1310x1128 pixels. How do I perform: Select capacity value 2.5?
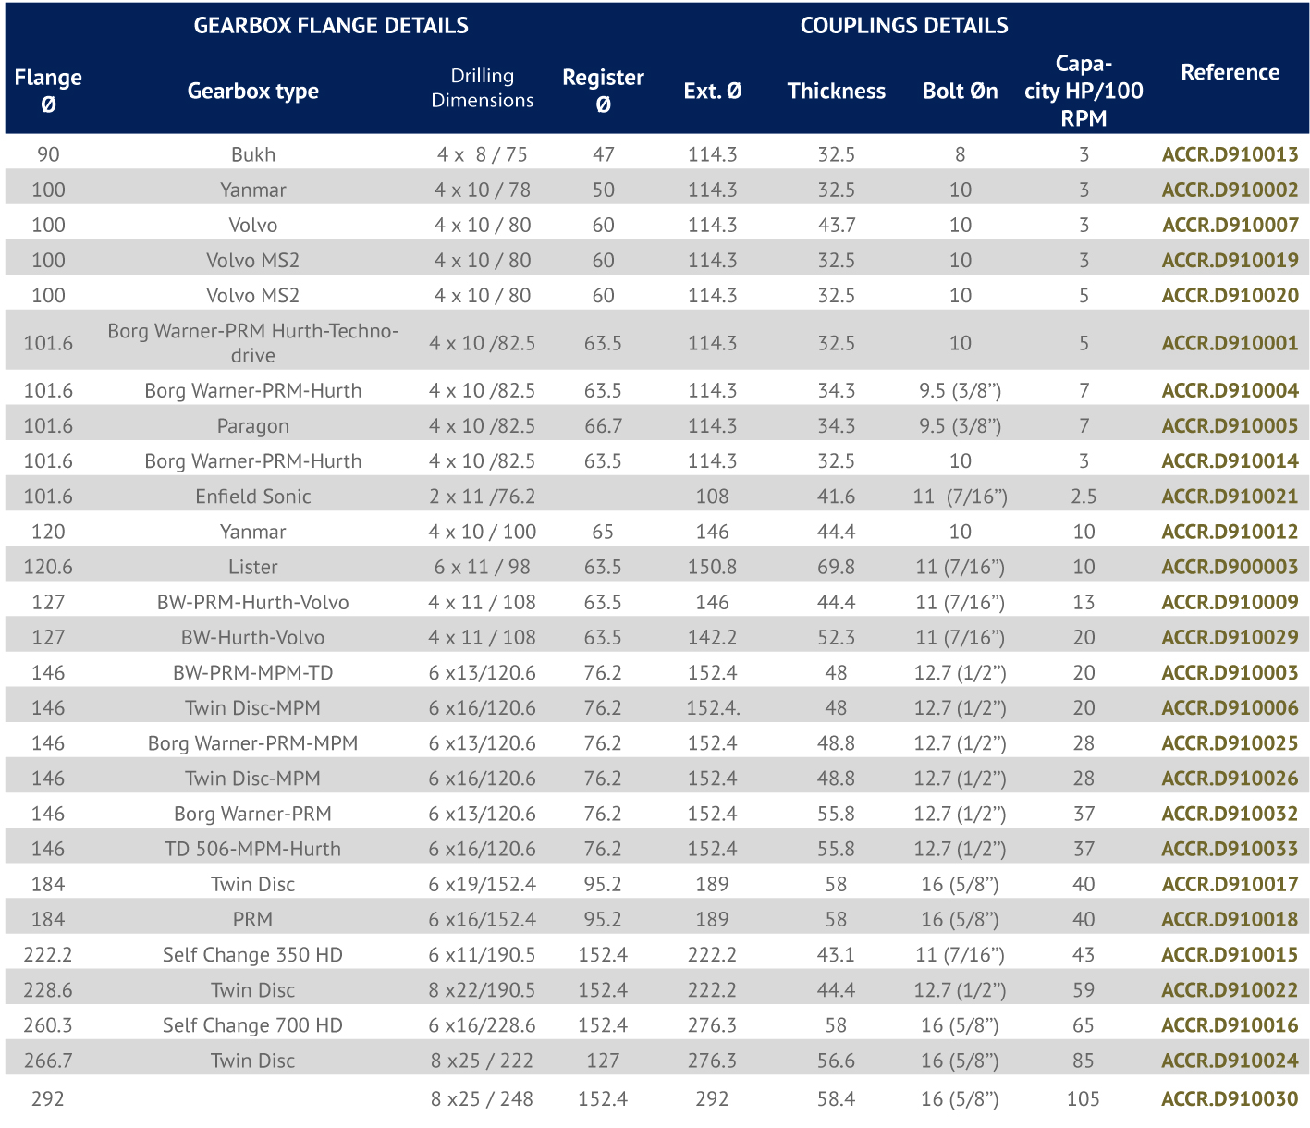click(x=1084, y=496)
